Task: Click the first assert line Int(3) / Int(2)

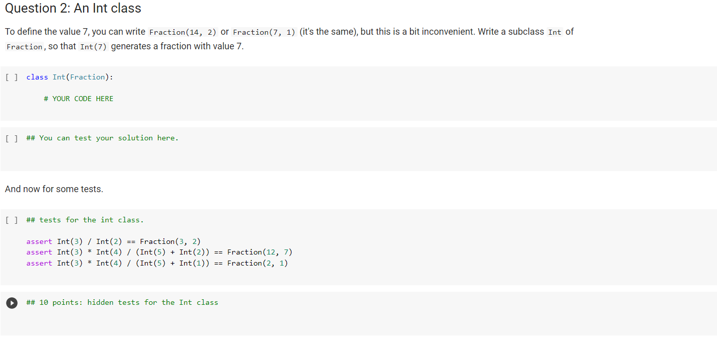Action: (x=113, y=241)
